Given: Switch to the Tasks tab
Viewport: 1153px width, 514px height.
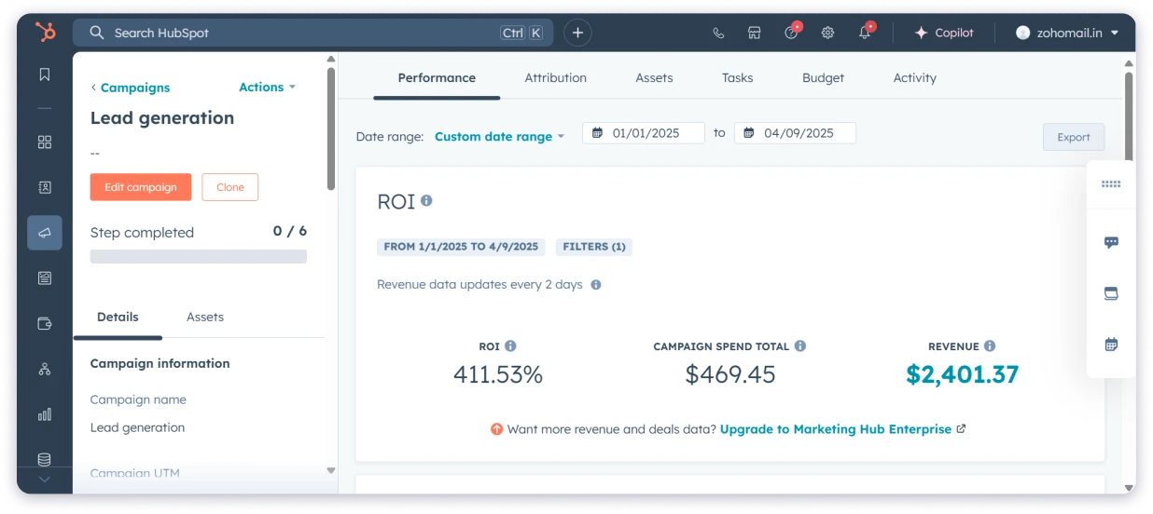Looking at the screenshot, I should click(x=737, y=78).
